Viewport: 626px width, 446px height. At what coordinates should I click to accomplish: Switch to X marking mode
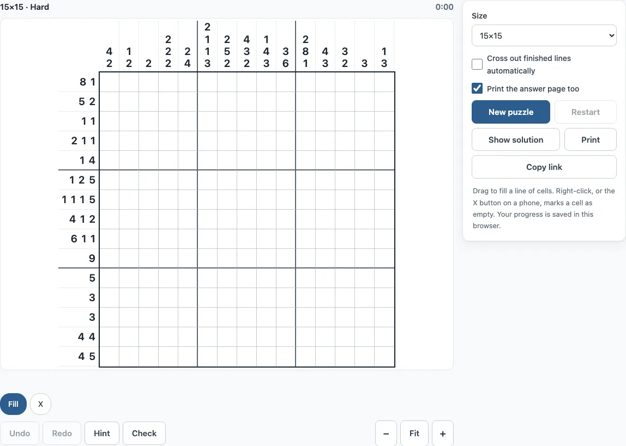coord(40,404)
